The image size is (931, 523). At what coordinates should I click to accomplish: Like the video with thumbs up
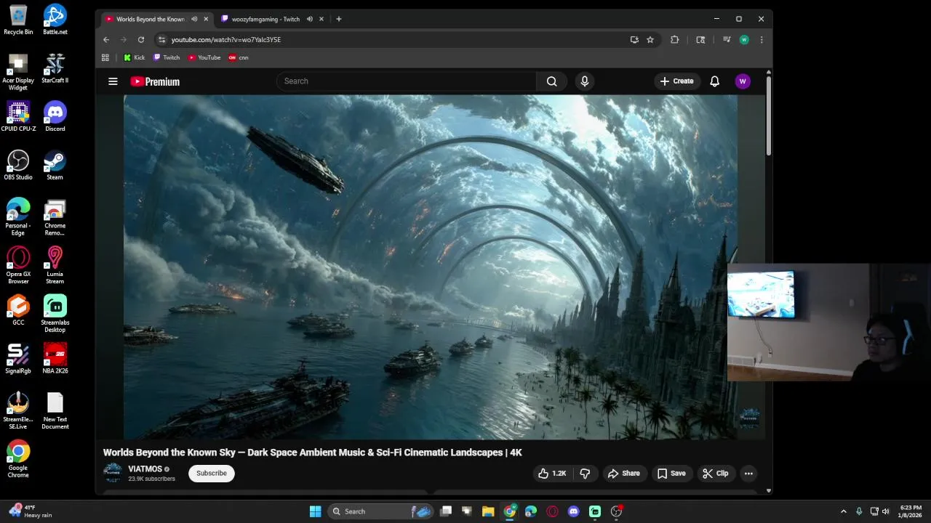click(x=551, y=474)
